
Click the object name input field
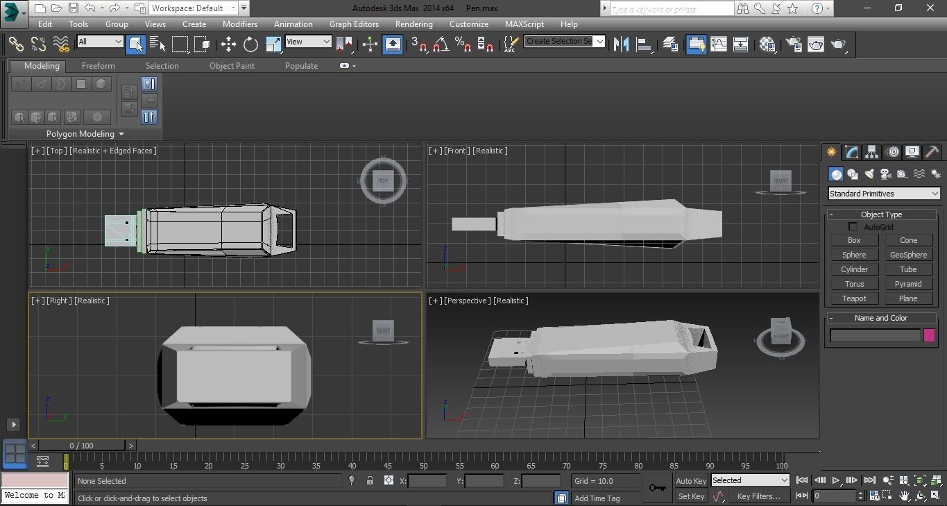[x=876, y=335]
